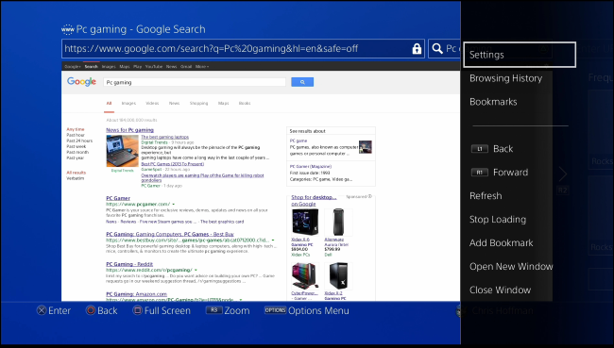The height and width of the screenshot is (348, 614).
Task: Switch to the Maps results tab
Action: (224, 103)
